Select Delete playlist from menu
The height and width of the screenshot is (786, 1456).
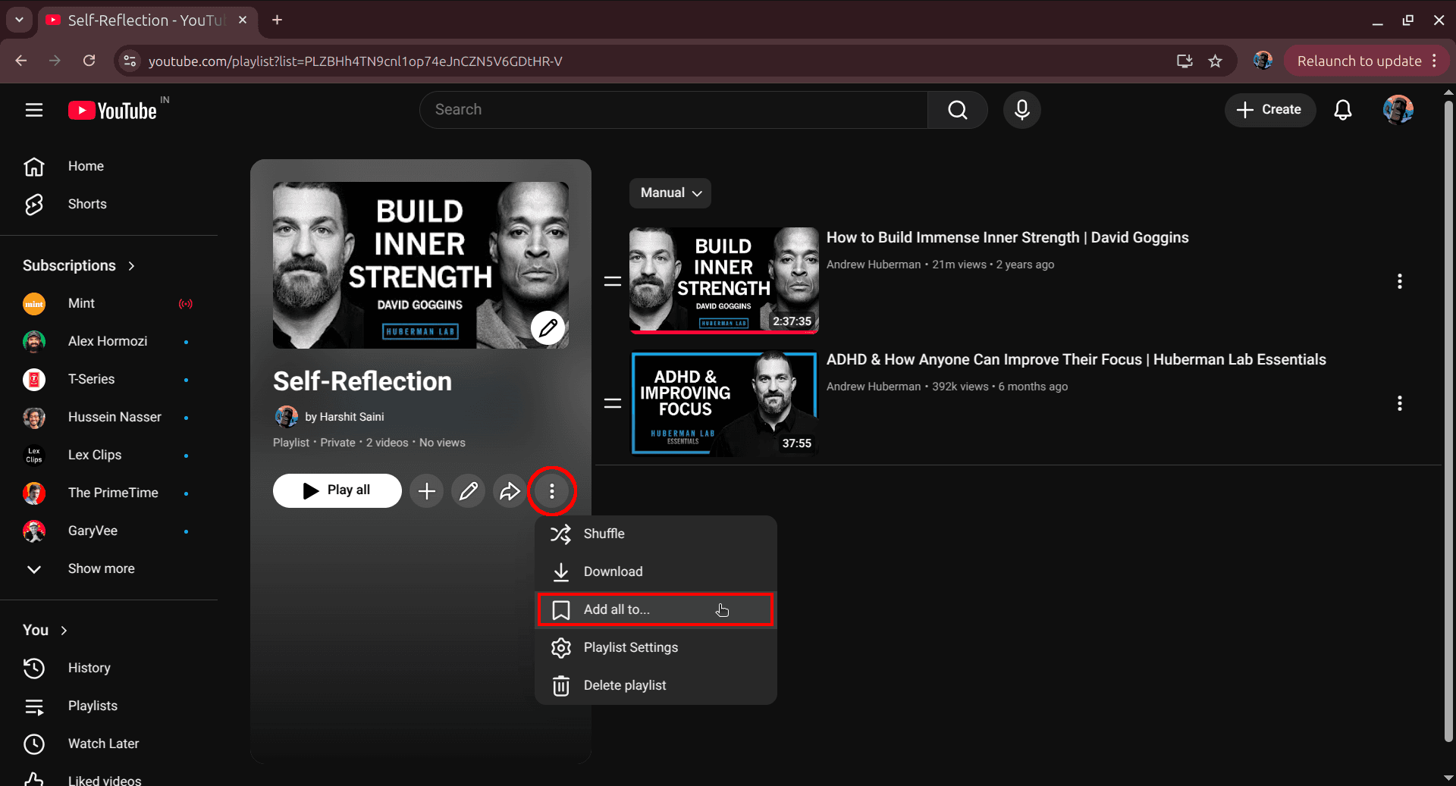624,685
